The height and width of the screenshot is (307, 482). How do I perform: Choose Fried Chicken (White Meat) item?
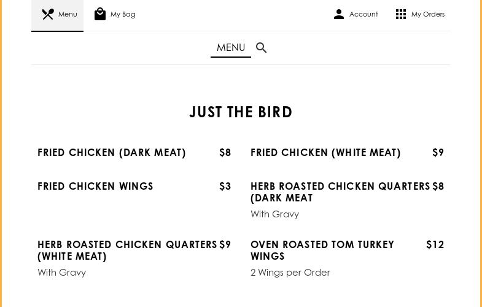click(x=325, y=152)
